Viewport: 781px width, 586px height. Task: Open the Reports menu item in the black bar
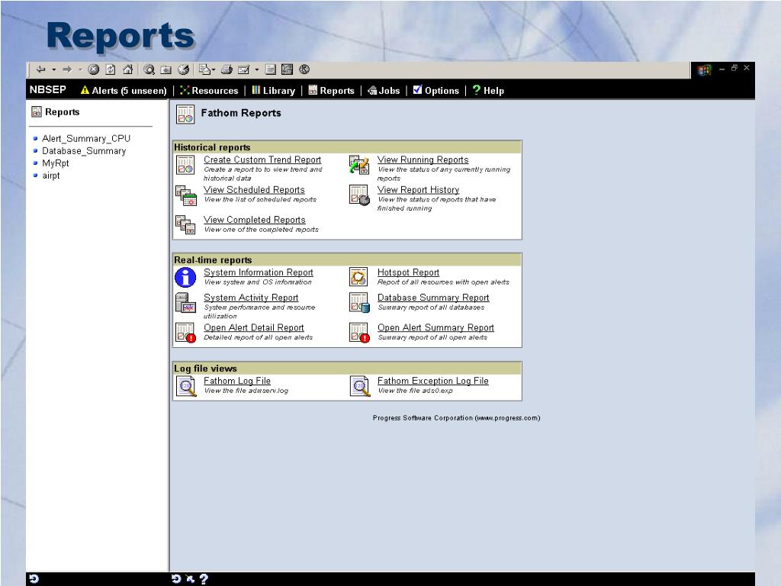[331, 90]
